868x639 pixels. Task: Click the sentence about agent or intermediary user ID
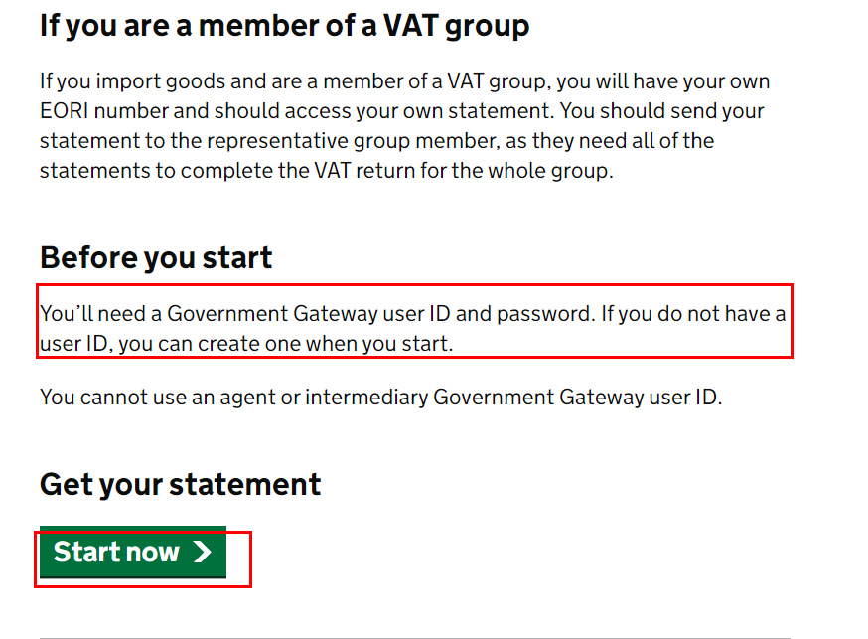380,398
